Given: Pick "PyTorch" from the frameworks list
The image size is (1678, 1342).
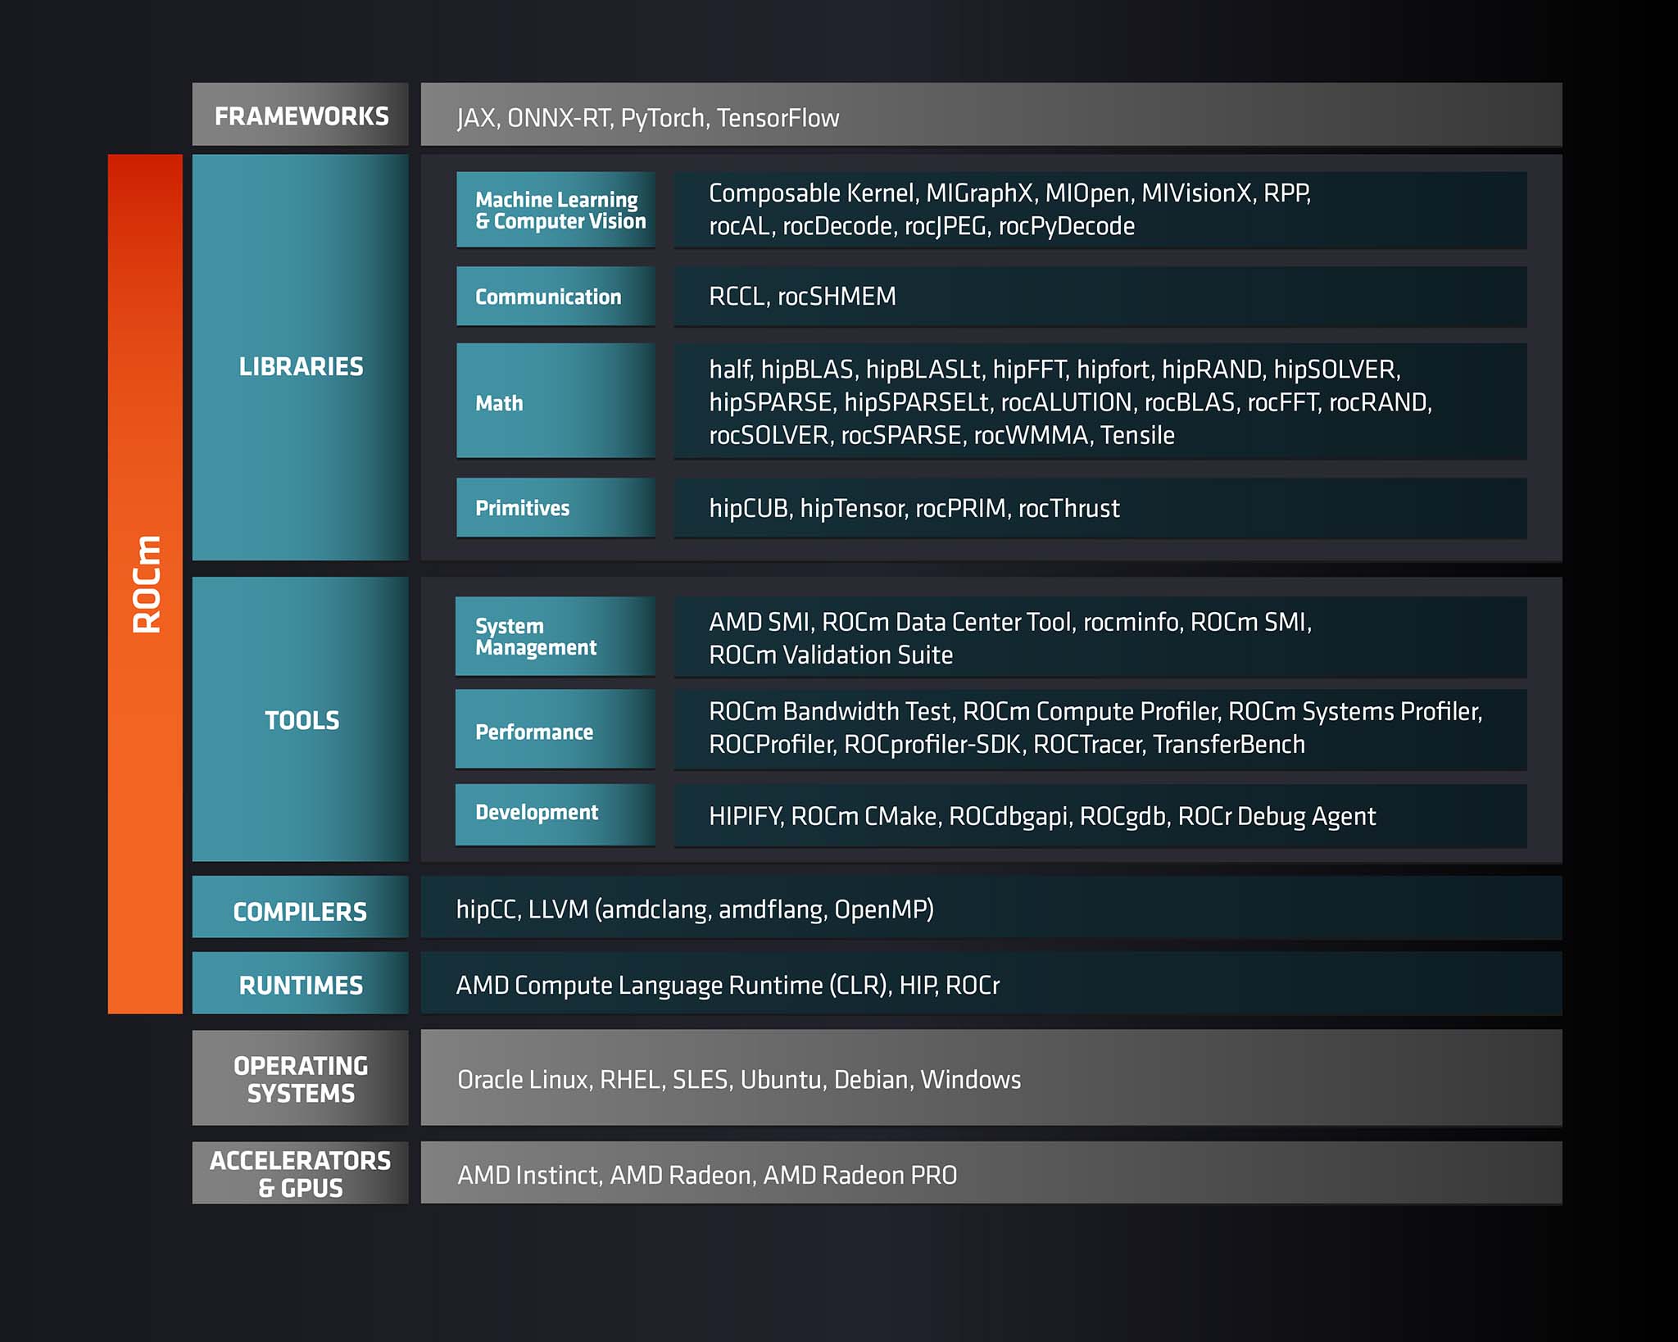Looking at the screenshot, I should [663, 119].
